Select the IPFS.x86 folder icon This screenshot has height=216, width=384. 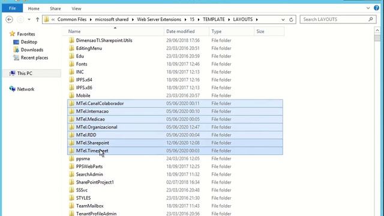point(71,88)
